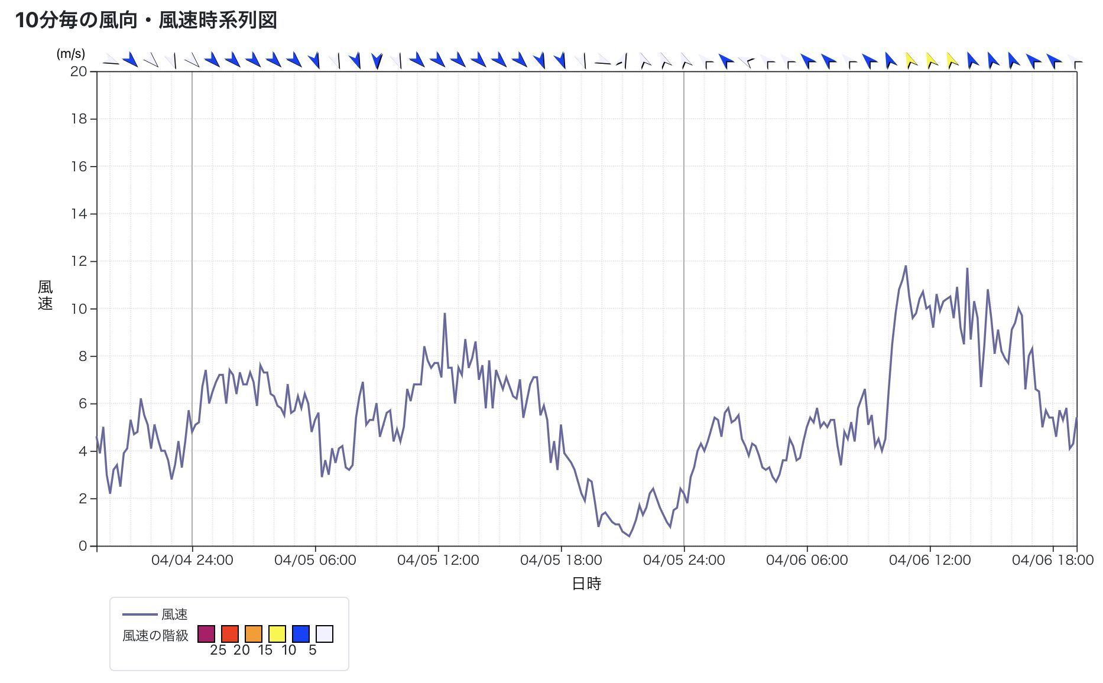Click the purple wind class swatch for 25

206,634
